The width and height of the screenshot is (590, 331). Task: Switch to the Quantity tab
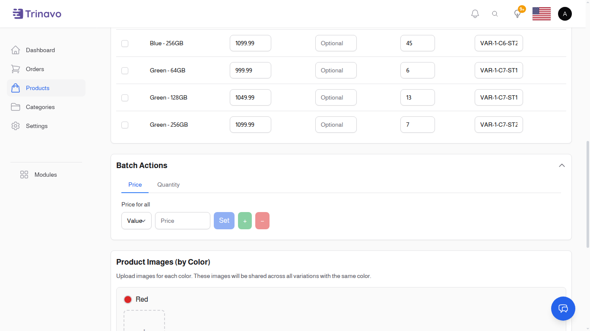[168, 184]
